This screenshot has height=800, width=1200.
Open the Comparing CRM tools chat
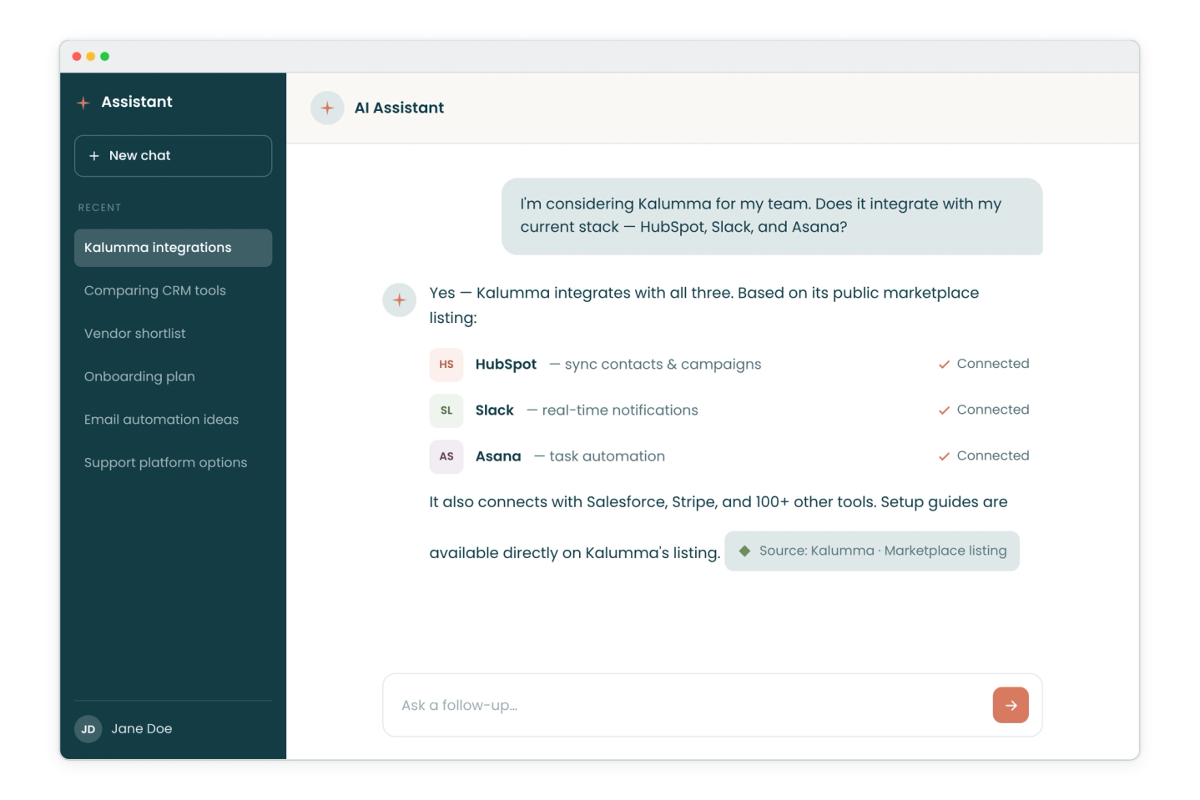(x=173, y=290)
